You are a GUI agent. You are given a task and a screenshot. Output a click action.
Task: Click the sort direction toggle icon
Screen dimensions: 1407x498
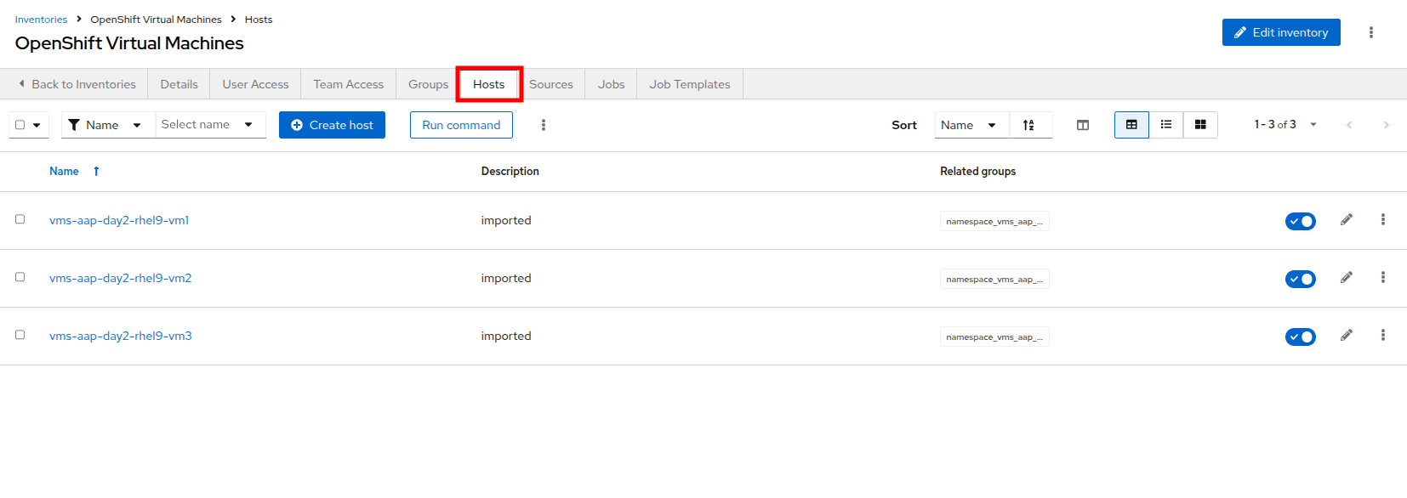click(1028, 125)
